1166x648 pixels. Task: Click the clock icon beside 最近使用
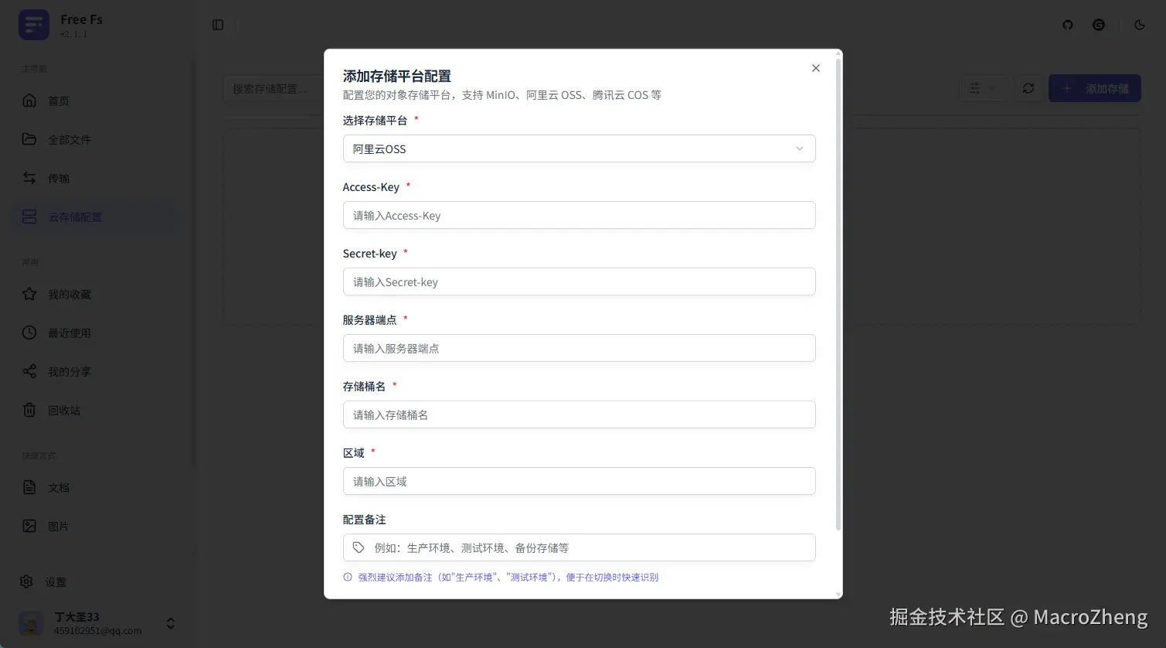click(x=29, y=333)
